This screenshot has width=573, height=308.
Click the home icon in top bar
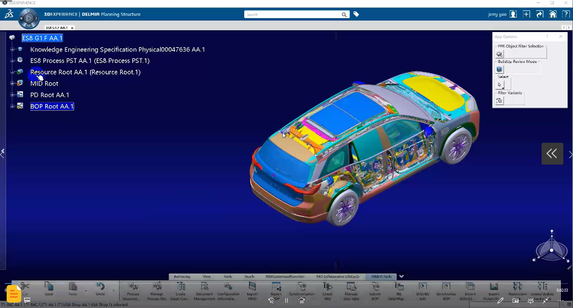(x=553, y=15)
